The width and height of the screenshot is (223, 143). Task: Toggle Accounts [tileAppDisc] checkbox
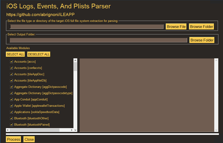11,74
